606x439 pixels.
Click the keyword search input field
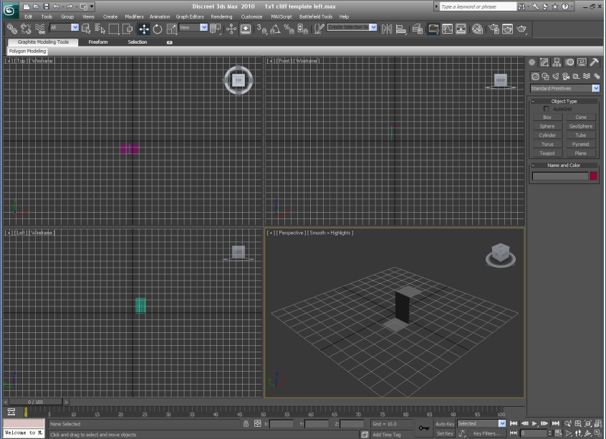coord(478,6)
